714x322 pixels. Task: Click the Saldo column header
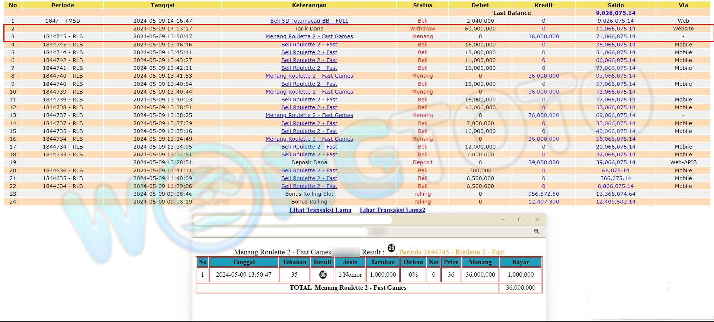tap(615, 5)
